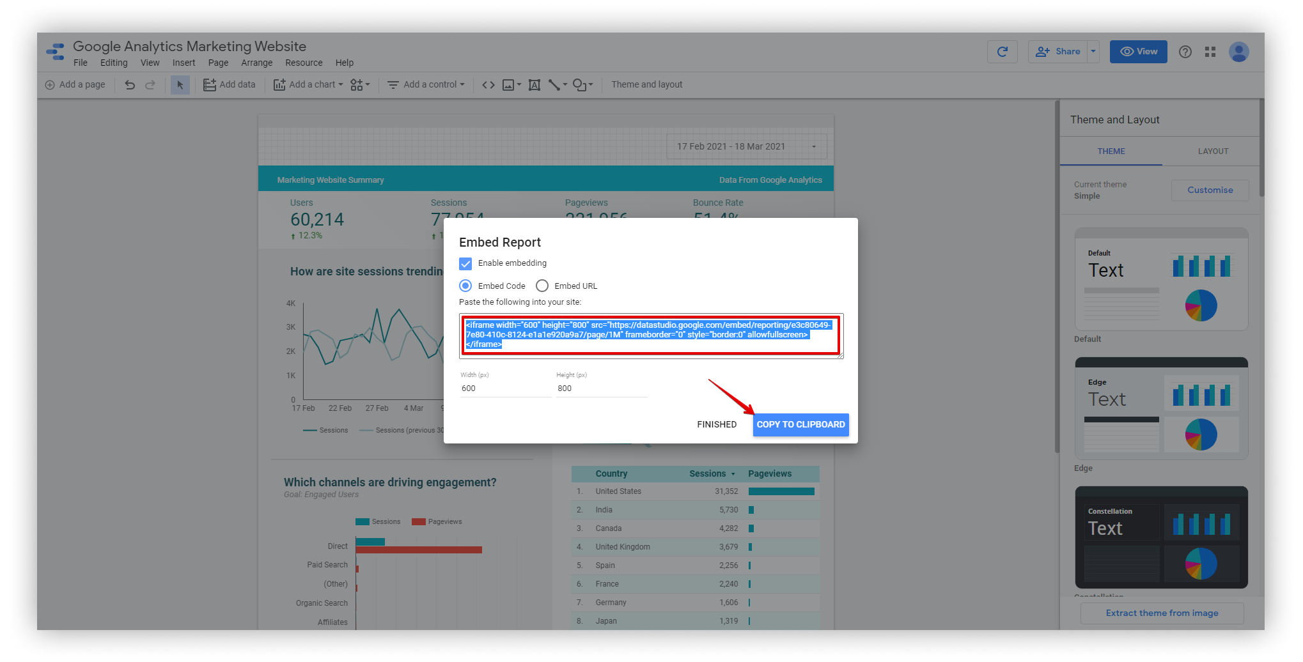Screen dimensions: 1303x662
Task: Click the Marketing Website Summary header text
Action: click(331, 180)
